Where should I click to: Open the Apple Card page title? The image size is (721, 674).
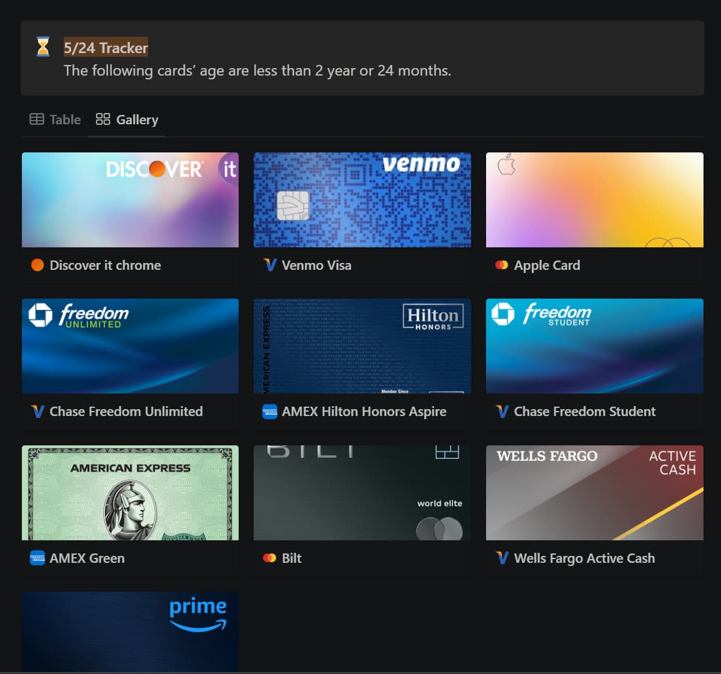[547, 265]
